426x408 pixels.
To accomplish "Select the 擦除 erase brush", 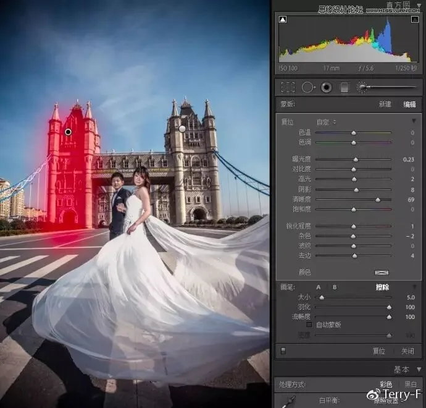I will click(x=382, y=287).
